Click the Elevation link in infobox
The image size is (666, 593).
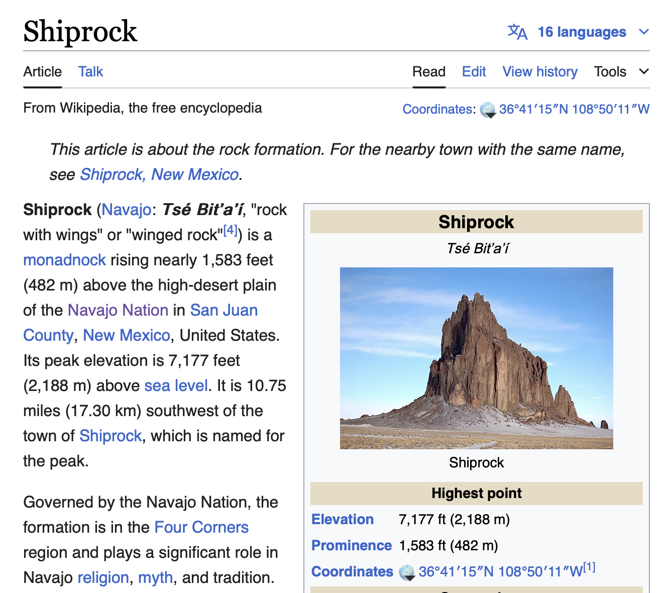(343, 519)
